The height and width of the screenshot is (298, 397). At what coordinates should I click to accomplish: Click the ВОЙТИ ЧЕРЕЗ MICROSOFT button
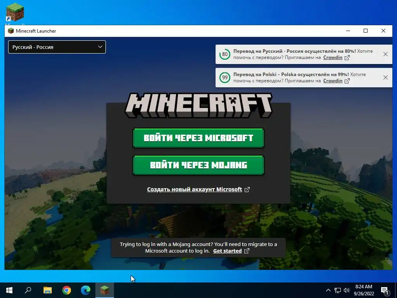pyautogui.click(x=198, y=138)
